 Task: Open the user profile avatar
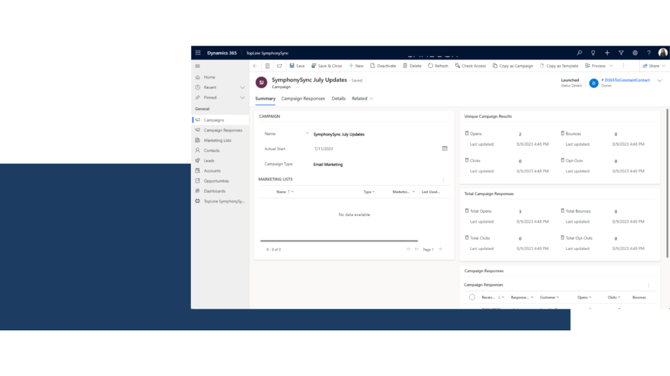tap(663, 52)
